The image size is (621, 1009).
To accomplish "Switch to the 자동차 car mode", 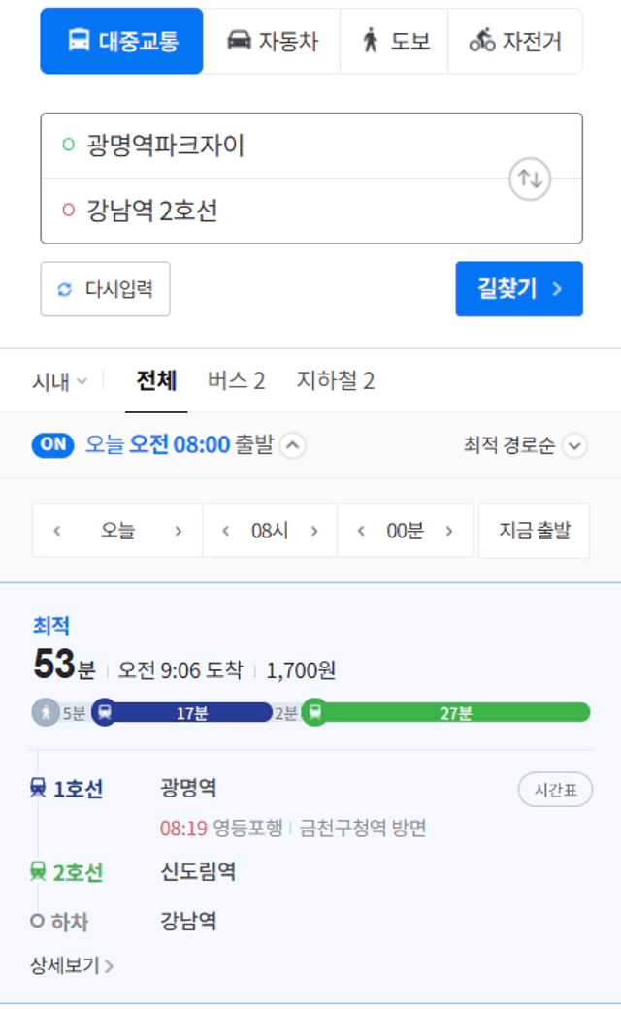I will point(272,41).
